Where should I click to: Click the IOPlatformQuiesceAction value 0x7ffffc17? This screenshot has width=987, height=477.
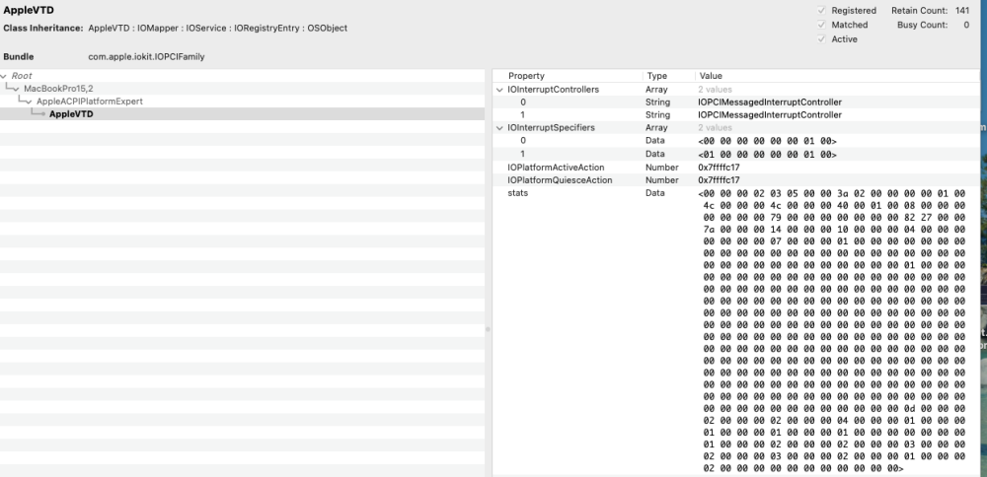[x=719, y=180]
